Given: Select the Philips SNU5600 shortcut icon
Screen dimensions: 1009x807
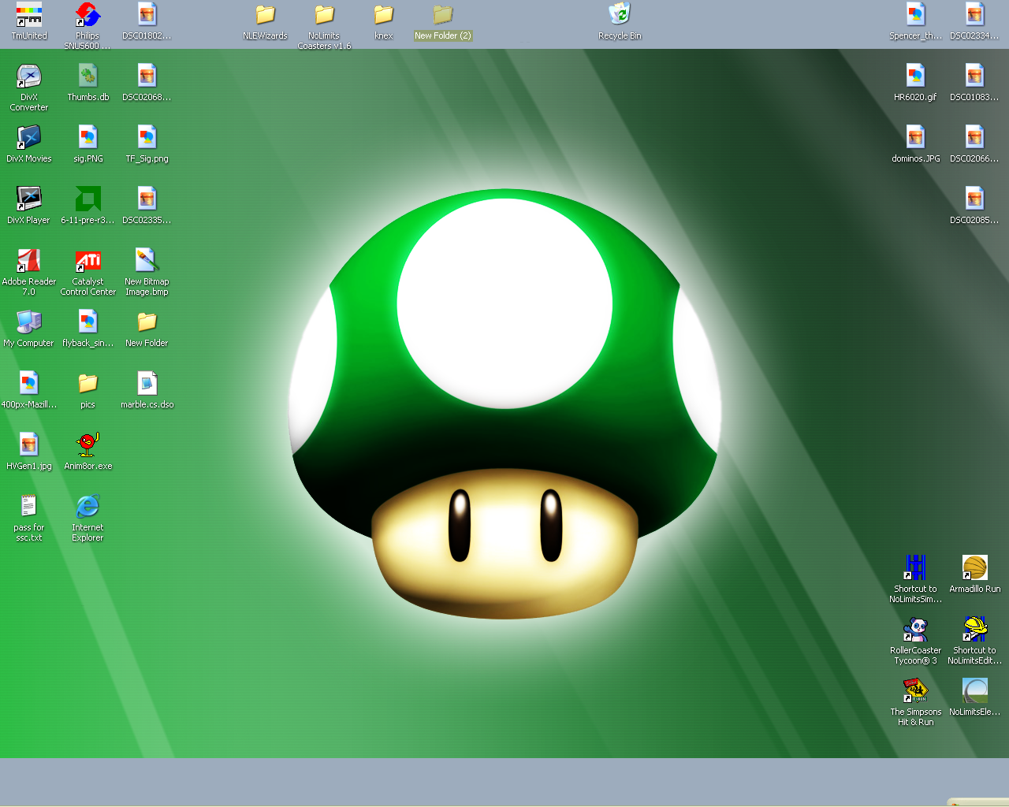Looking at the screenshot, I should click(x=87, y=14).
